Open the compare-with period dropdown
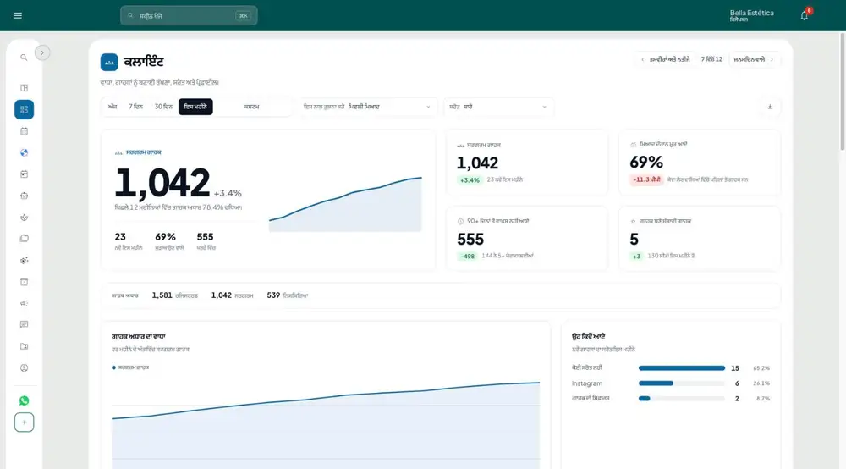Screen dimensions: 846x469 click(367, 107)
